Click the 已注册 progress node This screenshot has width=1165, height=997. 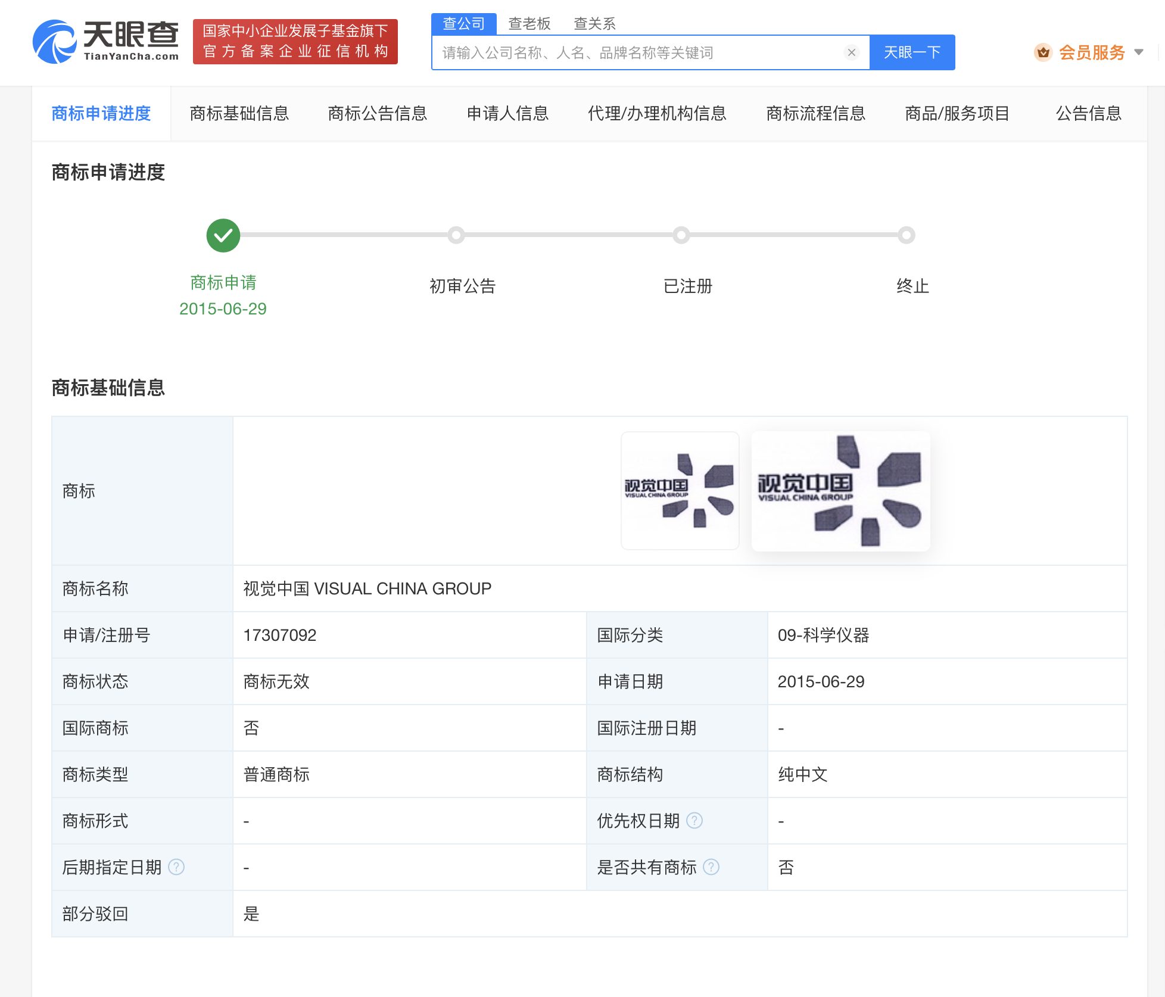pyautogui.click(x=681, y=235)
